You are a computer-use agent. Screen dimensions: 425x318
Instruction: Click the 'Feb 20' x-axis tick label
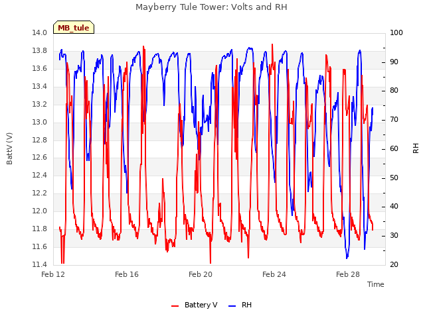pyautogui.click(x=201, y=274)
